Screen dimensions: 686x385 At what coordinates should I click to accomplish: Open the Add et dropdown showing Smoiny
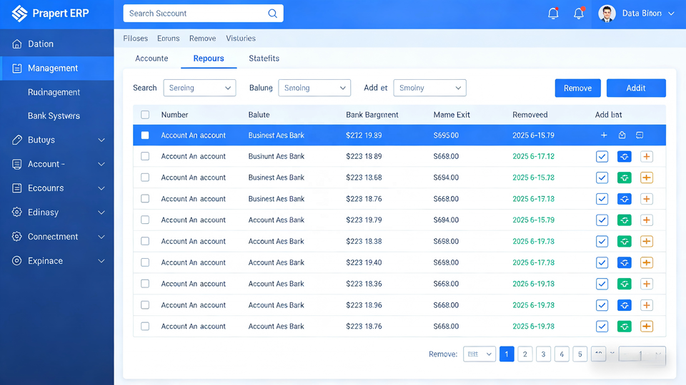(x=429, y=88)
